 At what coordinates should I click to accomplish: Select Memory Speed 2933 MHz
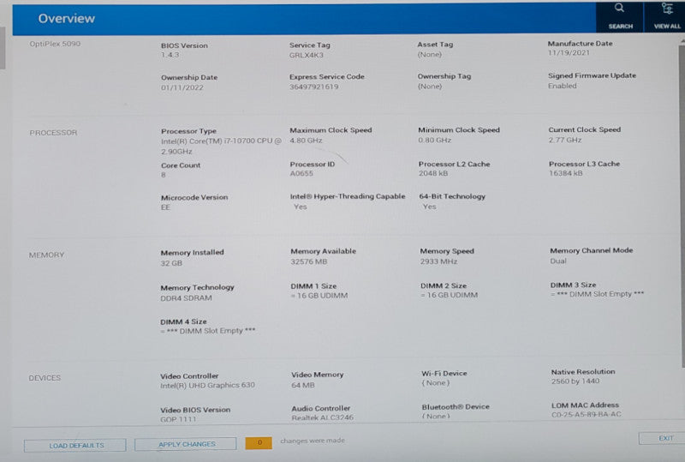[x=438, y=261]
